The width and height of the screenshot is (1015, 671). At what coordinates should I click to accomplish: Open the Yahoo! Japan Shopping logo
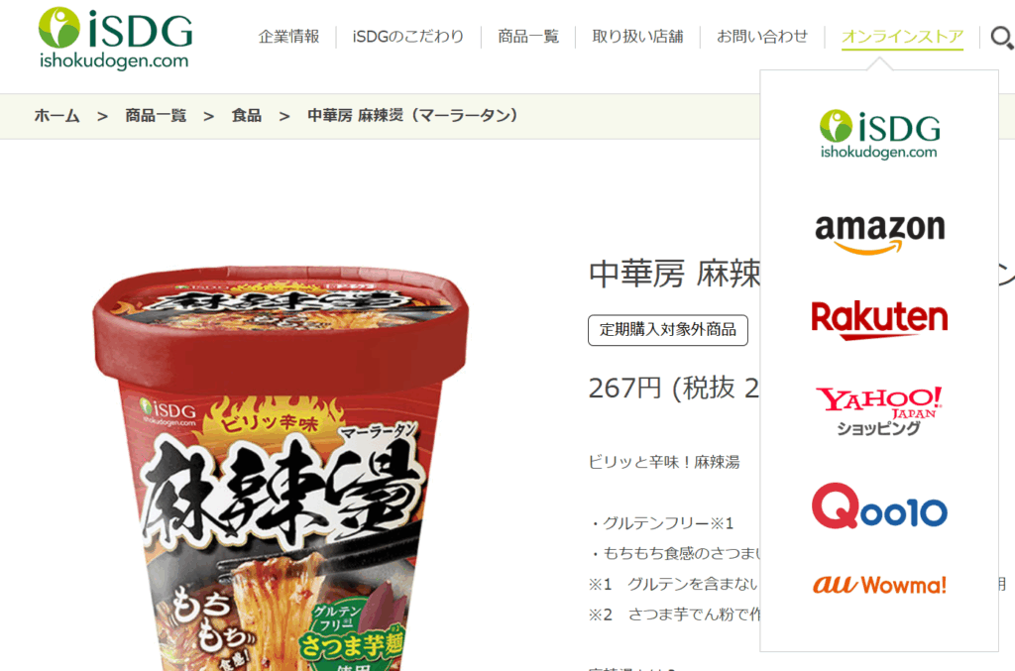(x=879, y=411)
